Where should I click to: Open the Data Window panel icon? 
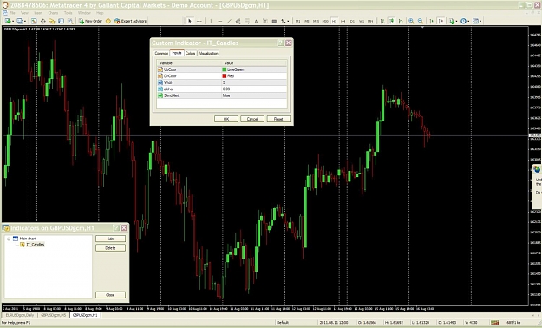pos(42,21)
